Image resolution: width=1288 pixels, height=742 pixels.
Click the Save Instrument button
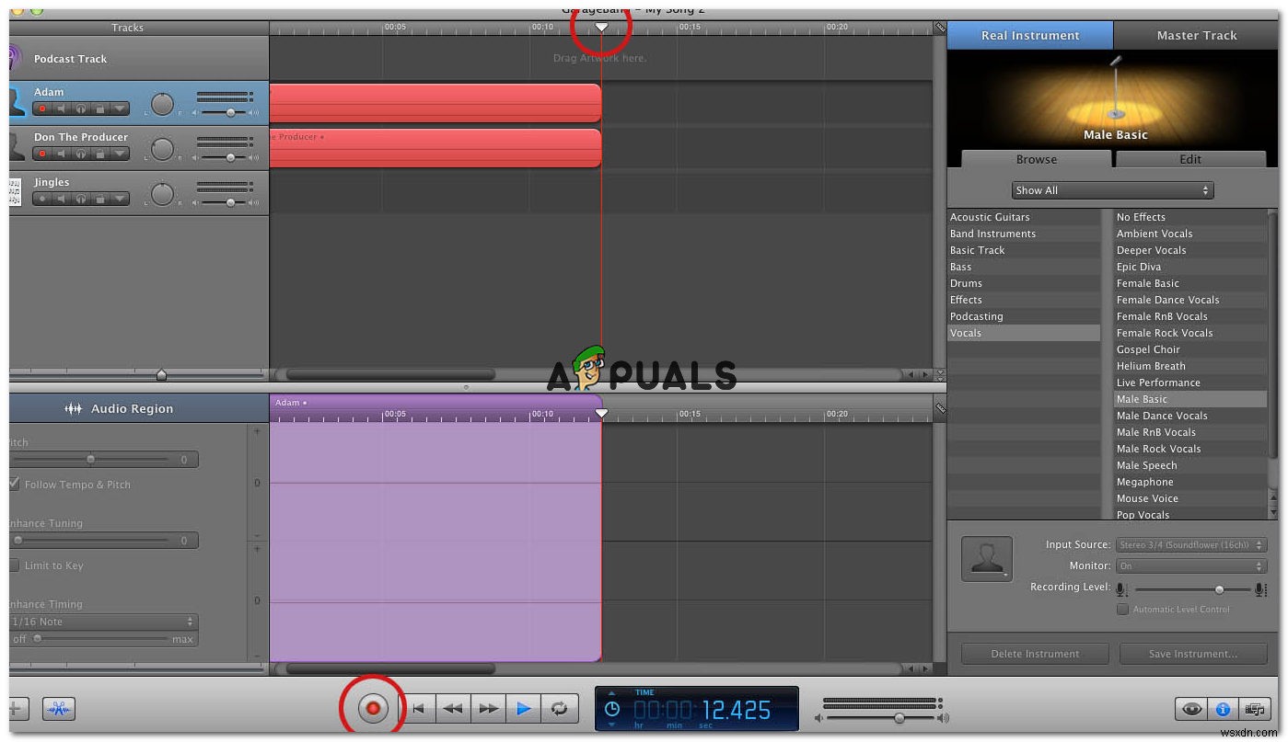coord(1192,653)
